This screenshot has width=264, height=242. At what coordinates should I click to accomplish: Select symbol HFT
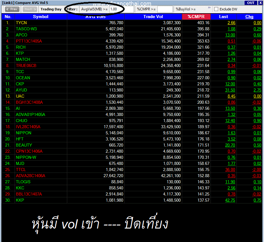(20, 139)
